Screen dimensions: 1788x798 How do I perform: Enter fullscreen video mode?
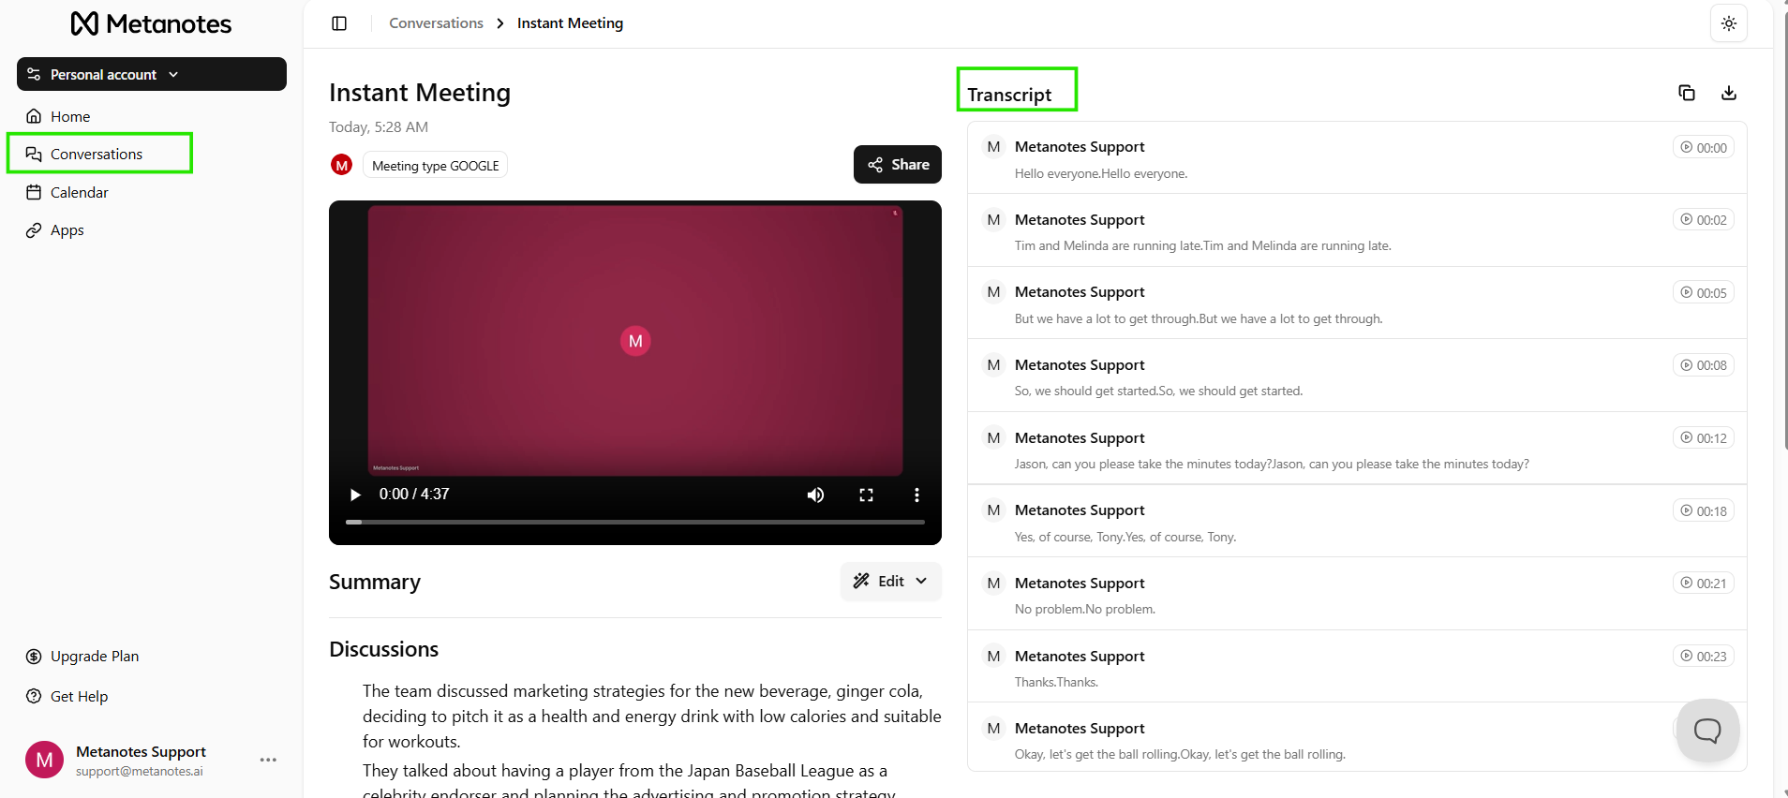coord(866,495)
